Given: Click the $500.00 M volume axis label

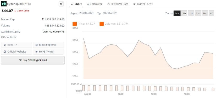Looking at the screenshot, I should [x=76, y=84].
